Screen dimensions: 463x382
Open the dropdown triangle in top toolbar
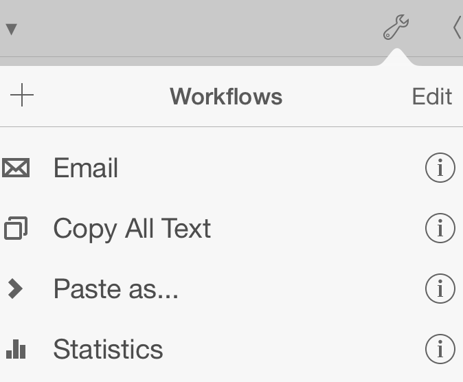point(12,30)
